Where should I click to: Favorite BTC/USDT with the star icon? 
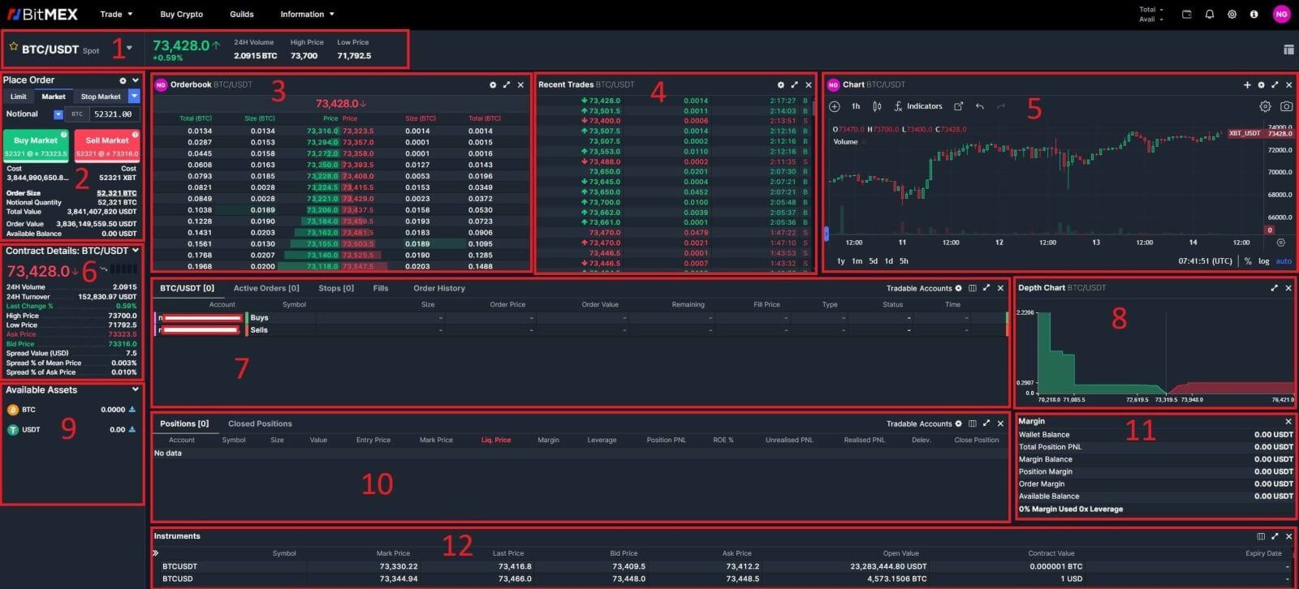click(x=13, y=48)
